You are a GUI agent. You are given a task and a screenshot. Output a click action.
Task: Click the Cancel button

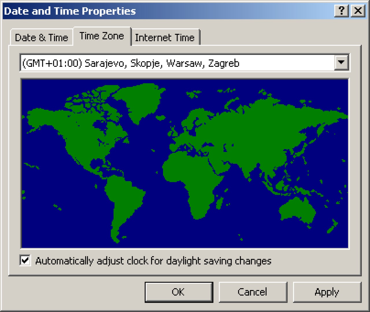coord(253,292)
